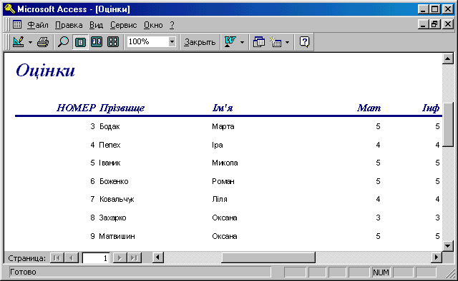
Task: Open the Database Window icon
Action: 259,42
